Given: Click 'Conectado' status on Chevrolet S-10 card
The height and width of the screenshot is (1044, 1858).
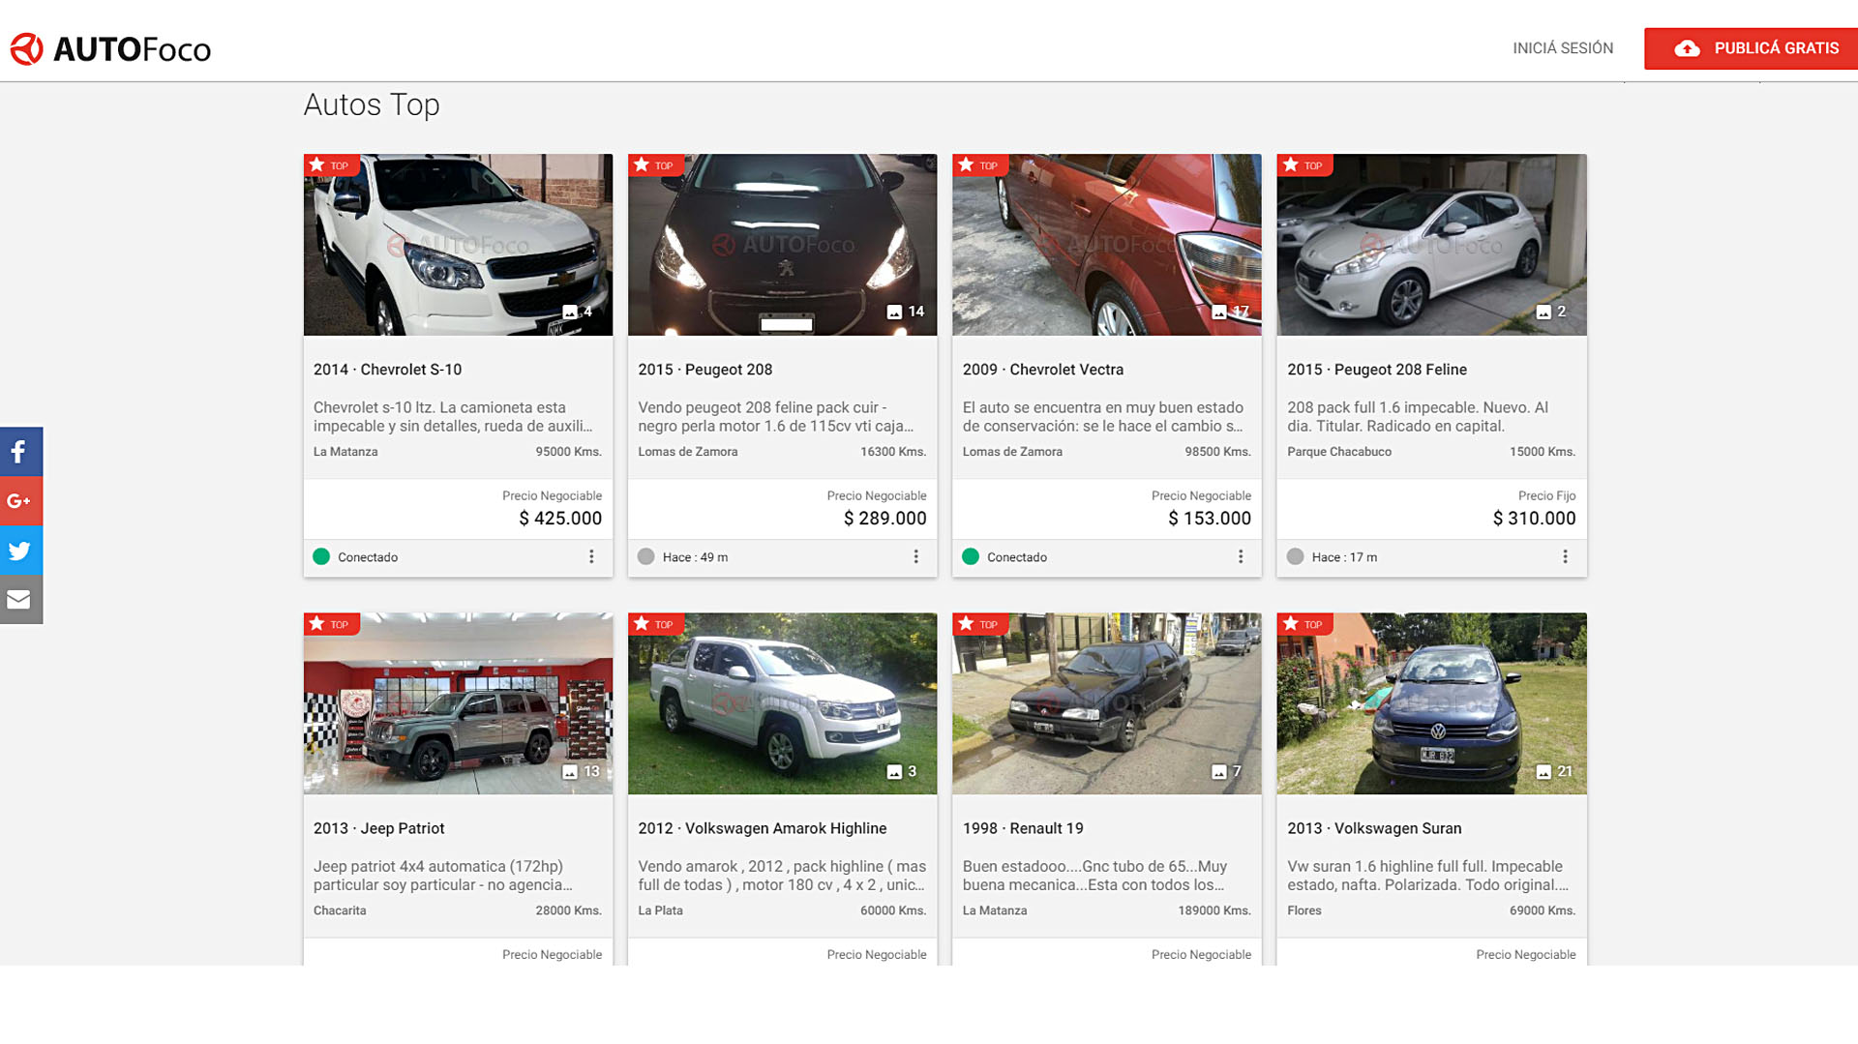Looking at the screenshot, I should click(x=356, y=557).
